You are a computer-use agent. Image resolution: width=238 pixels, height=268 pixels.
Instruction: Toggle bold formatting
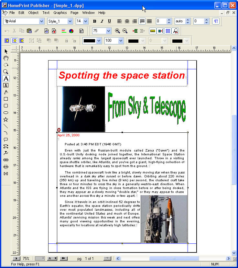point(94,21)
